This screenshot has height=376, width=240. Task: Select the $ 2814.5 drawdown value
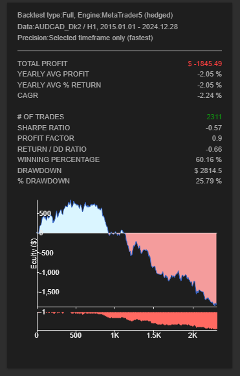coord(208,170)
